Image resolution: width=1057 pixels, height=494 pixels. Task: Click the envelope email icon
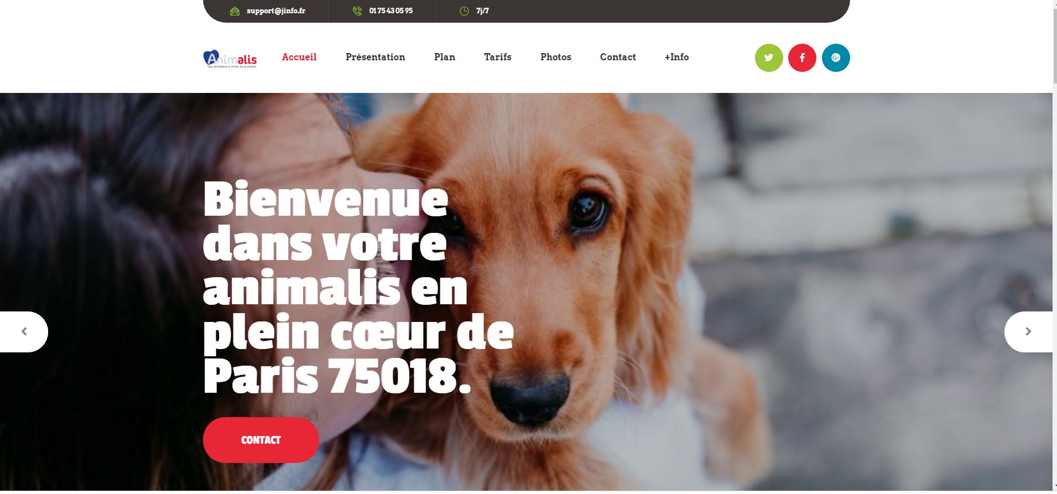[235, 11]
